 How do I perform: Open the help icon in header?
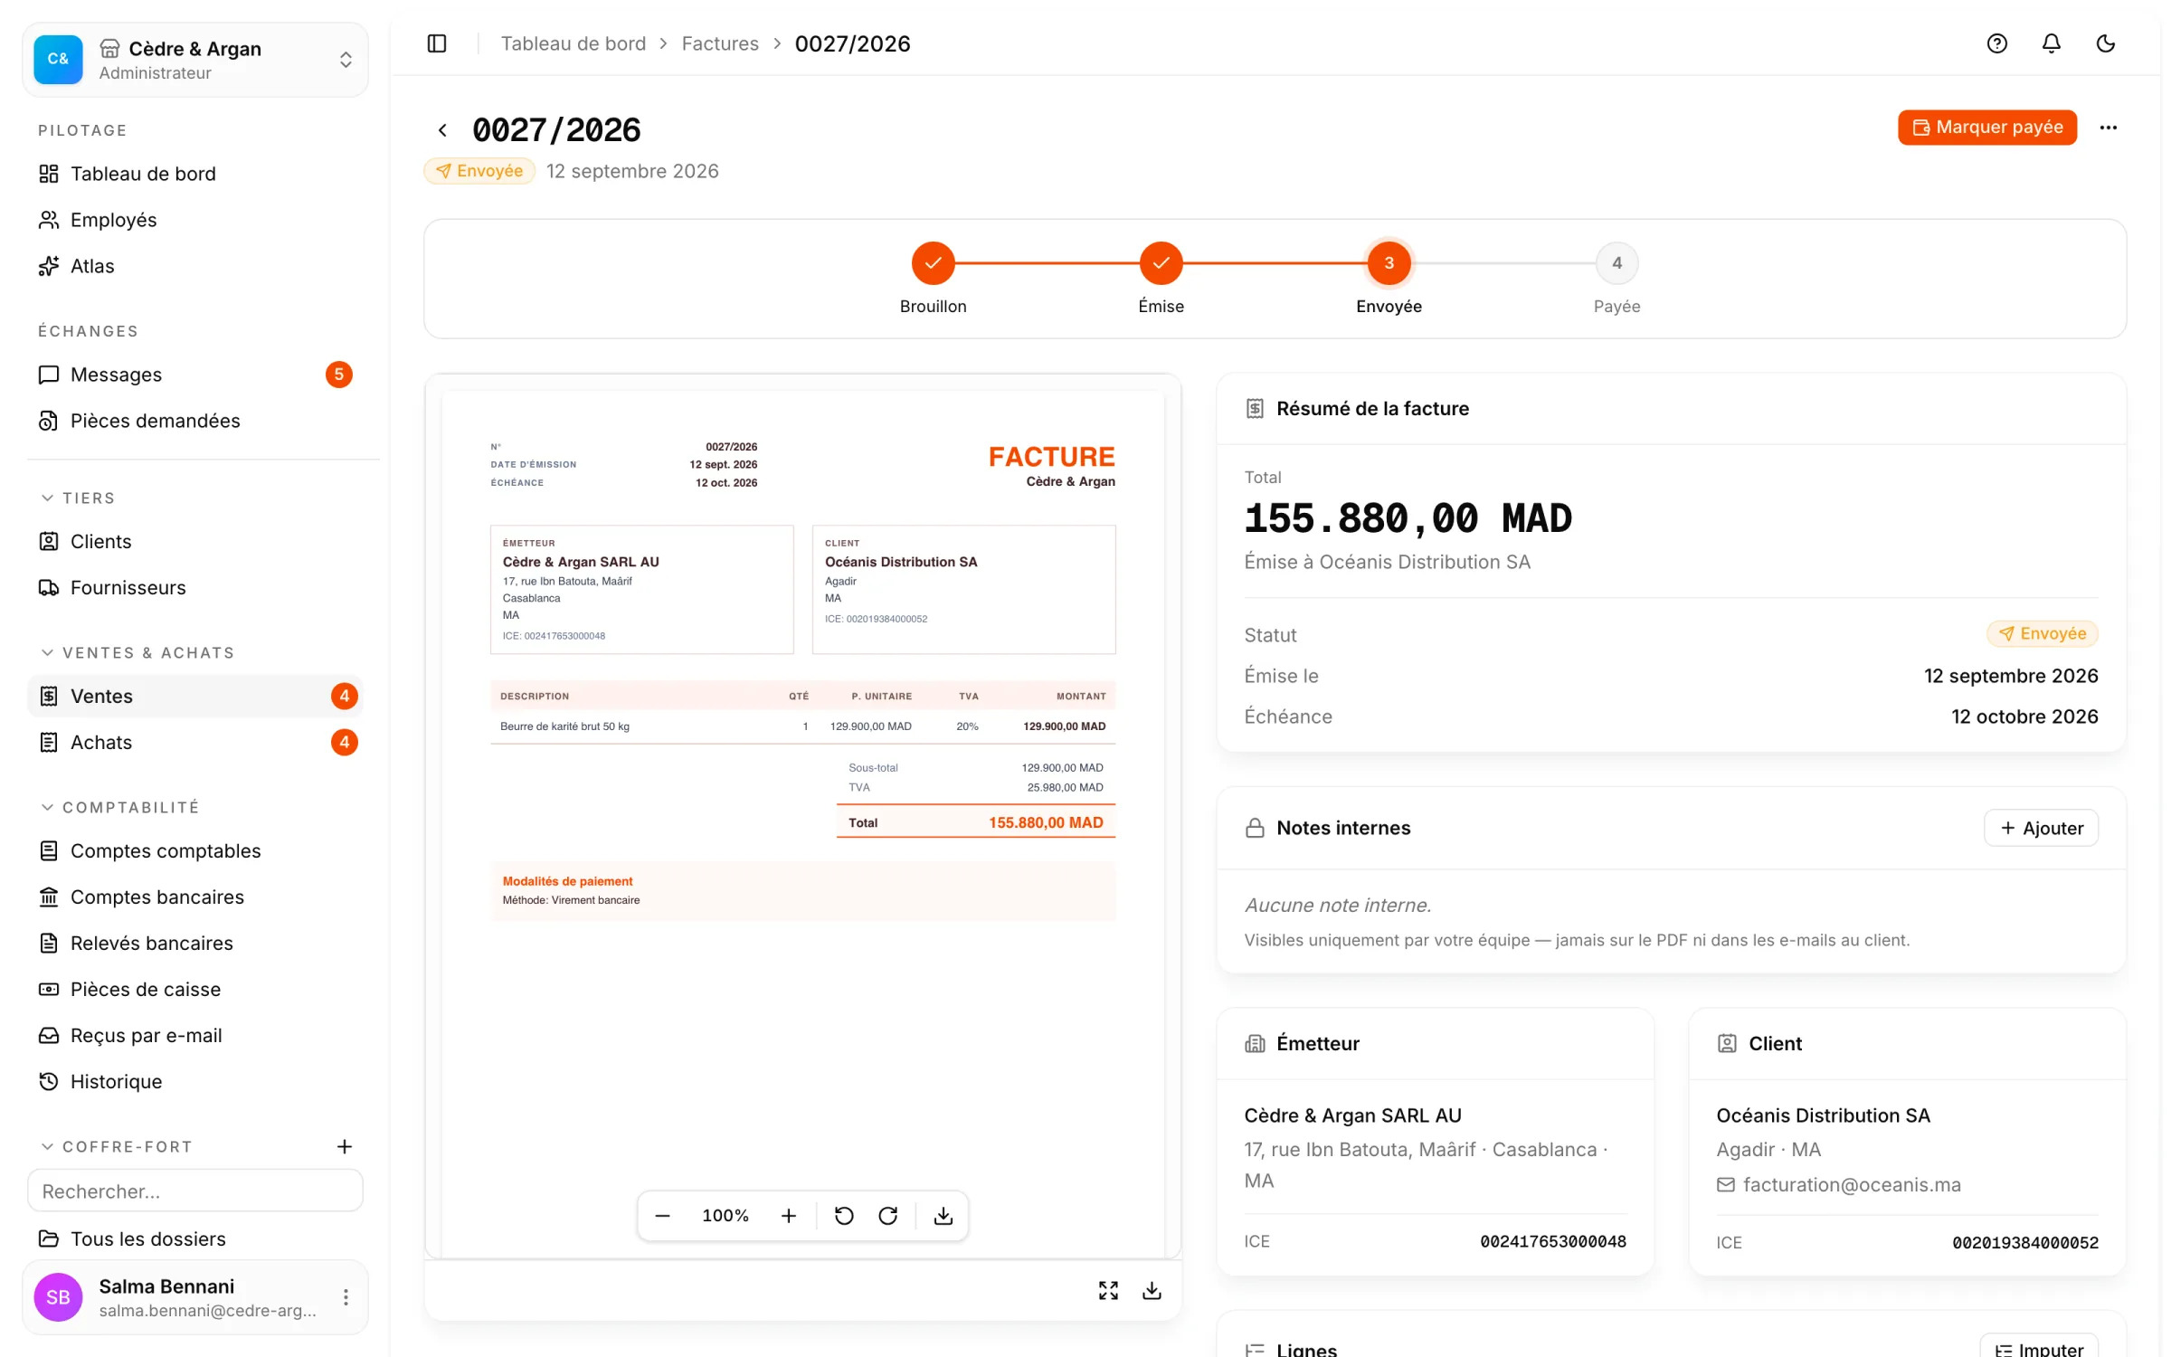(x=1996, y=43)
